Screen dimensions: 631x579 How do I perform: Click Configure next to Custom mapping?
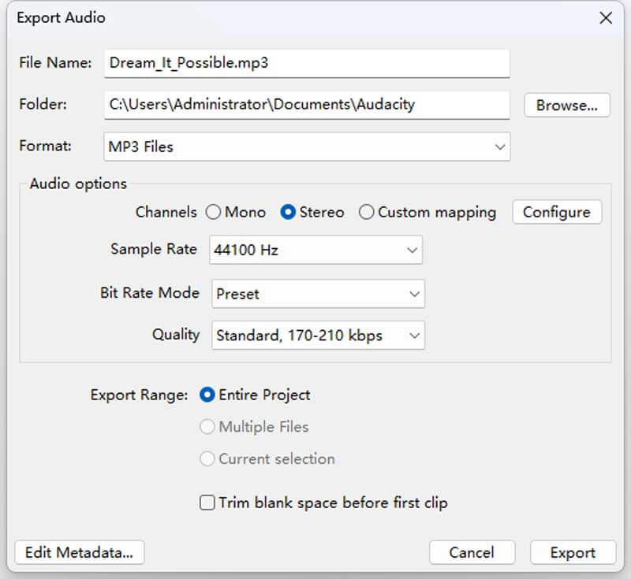(557, 212)
